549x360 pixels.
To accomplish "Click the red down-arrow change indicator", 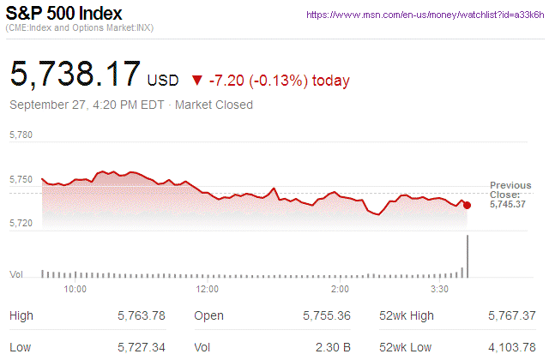I will 197,81.
